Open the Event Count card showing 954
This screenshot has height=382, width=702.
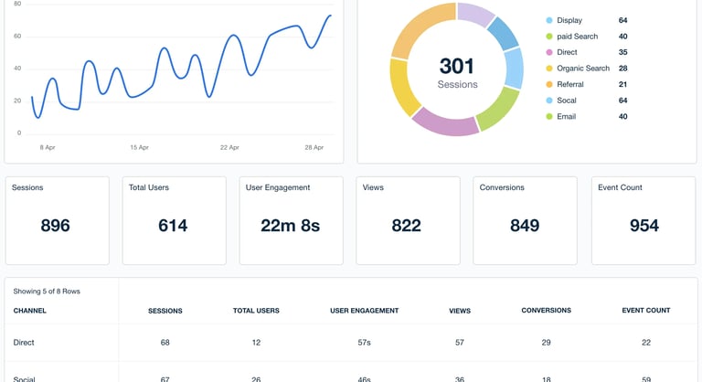643,220
